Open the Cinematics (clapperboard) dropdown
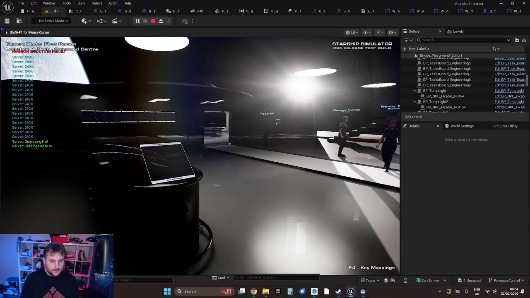Screen dimensions: 530x298 click(x=116, y=21)
